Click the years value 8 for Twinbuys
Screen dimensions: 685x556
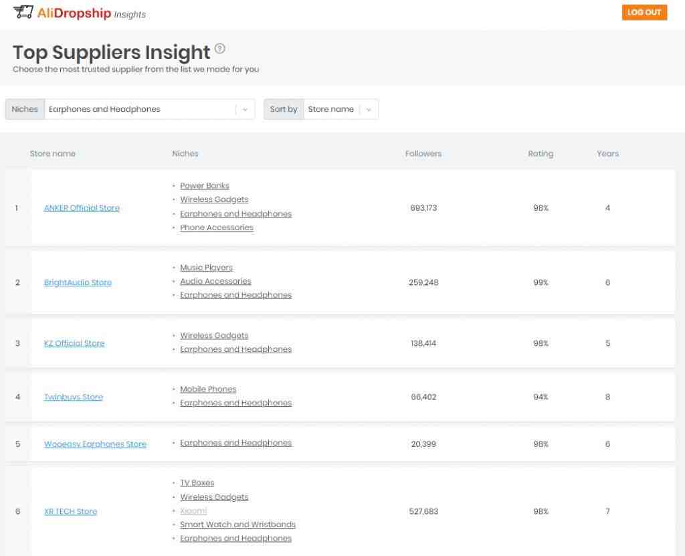click(x=607, y=397)
